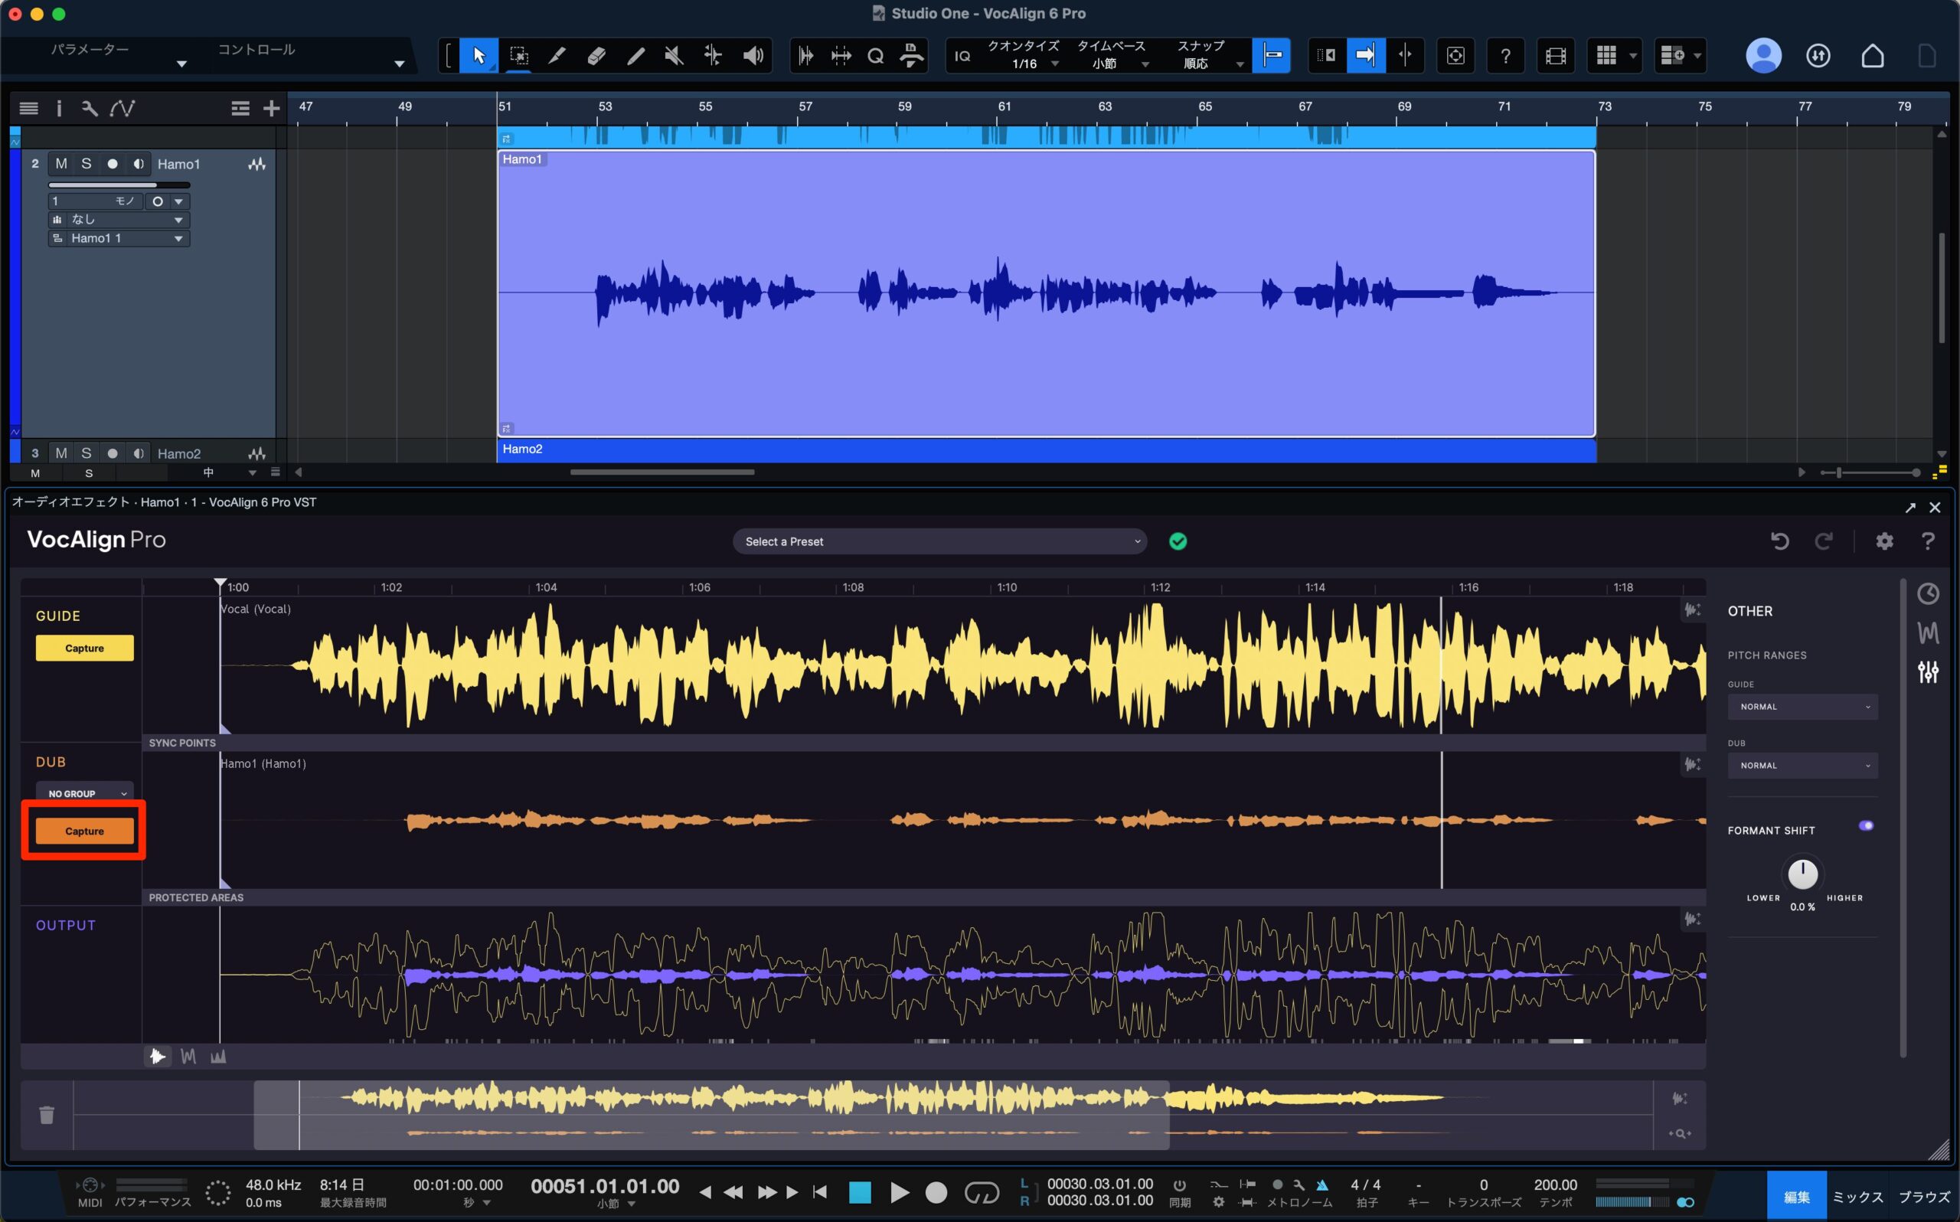Image resolution: width=1960 pixels, height=1222 pixels.
Task: Stop playback with the blue Stop button
Action: click(860, 1192)
